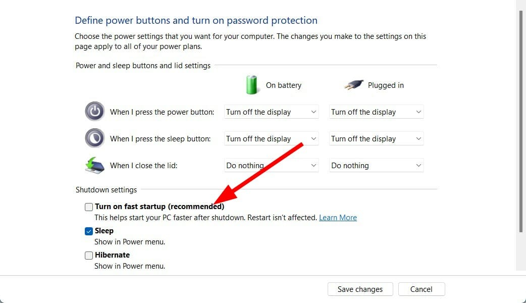Click the scrollbar up arrow

(x=522, y=4)
